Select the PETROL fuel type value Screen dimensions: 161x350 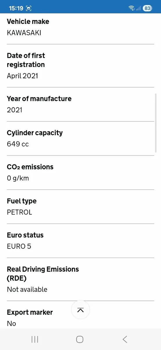[19, 212]
